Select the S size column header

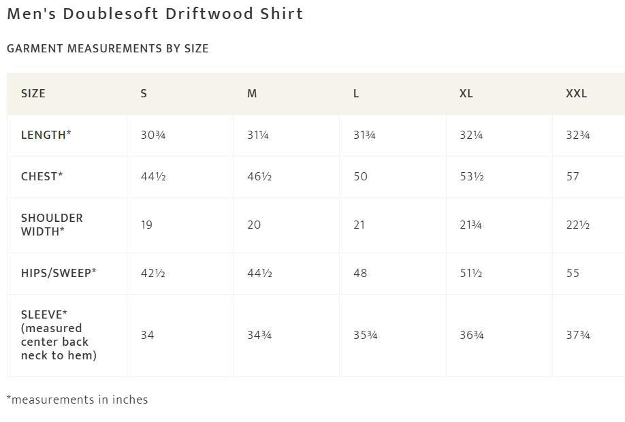(x=144, y=94)
